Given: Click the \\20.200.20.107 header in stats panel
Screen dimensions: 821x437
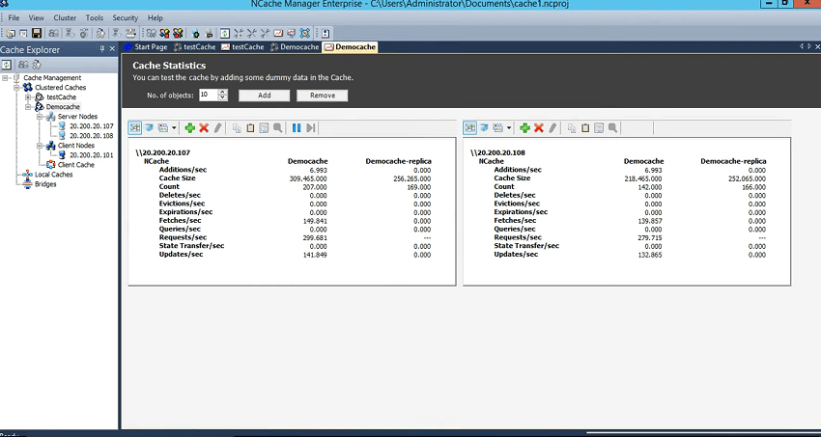Looking at the screenshot, I should click(163, 152).
